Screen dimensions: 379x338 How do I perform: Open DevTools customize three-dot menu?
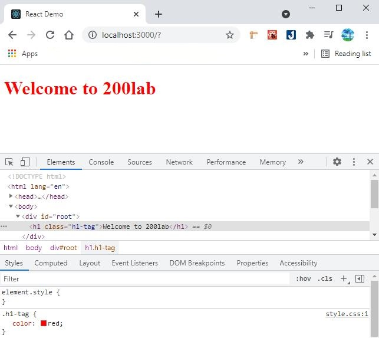point(354,162)
